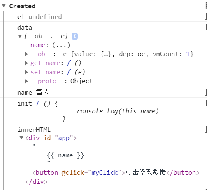The width and height of the screenshot is (207, 190).
Task: Click the {{ name }} template text node
Action: (x=65, y=155)
